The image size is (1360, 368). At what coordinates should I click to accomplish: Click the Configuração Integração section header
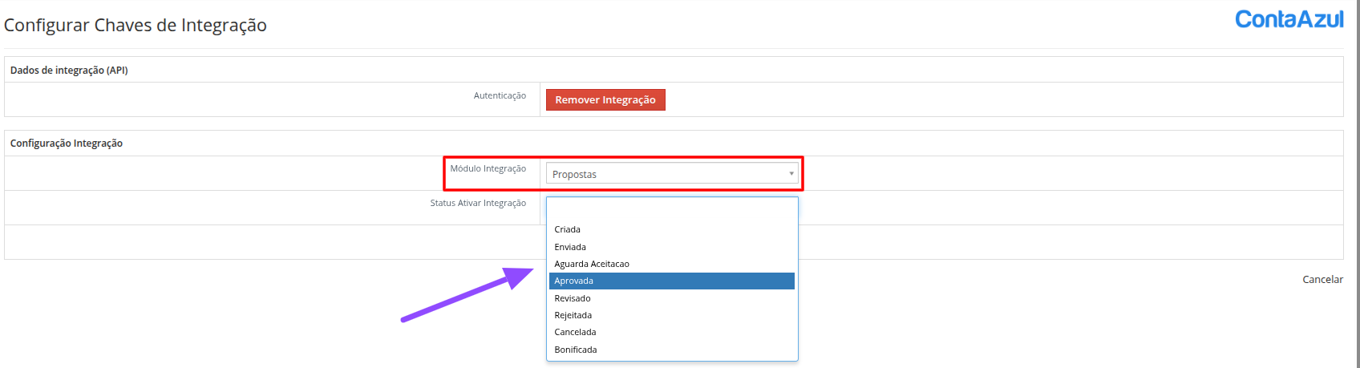[67, 144]
